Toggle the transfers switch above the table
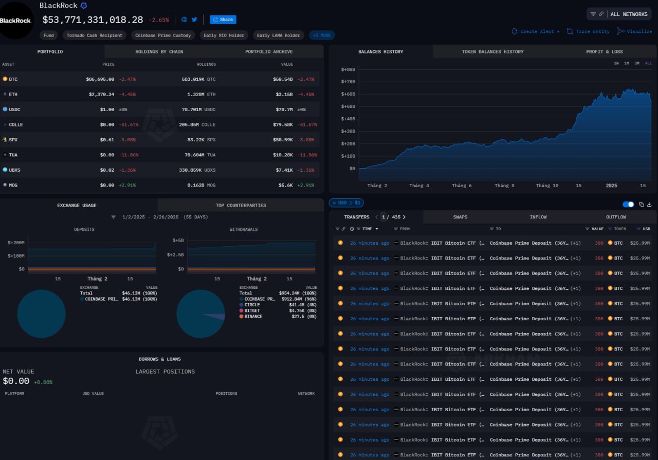The image size is (658, 460). [x=628, y=205]
